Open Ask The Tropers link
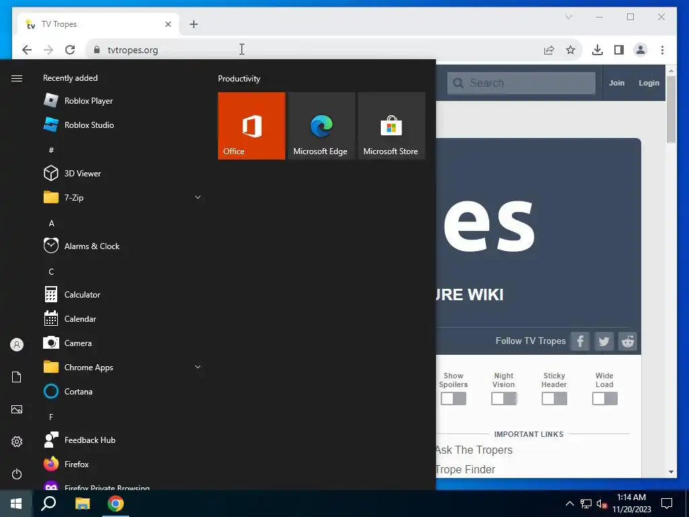Viewport: 689px width, 517px height. (x=474, y=450)
